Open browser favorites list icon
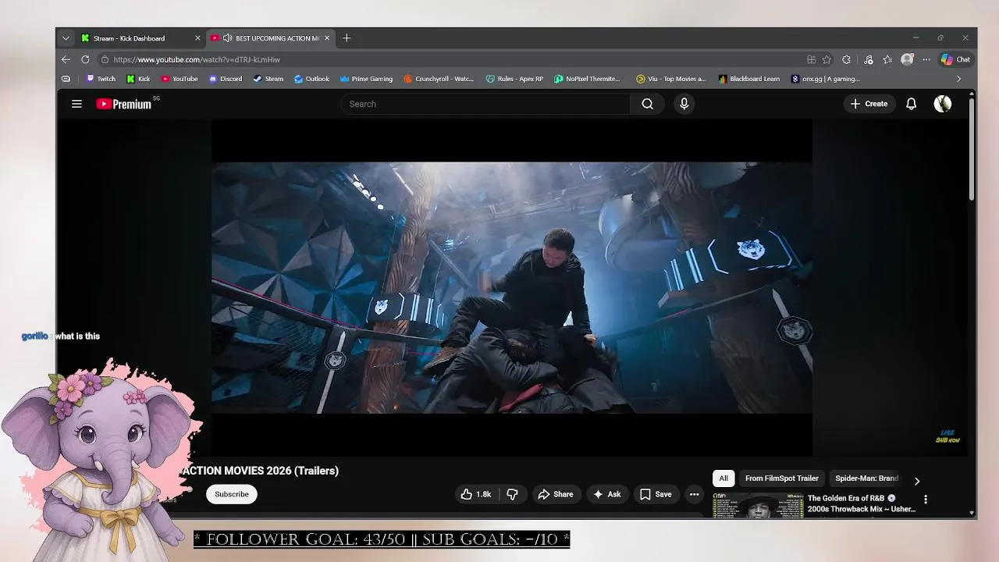The width and height of the screenshot is (999, 562). point(887,59)
